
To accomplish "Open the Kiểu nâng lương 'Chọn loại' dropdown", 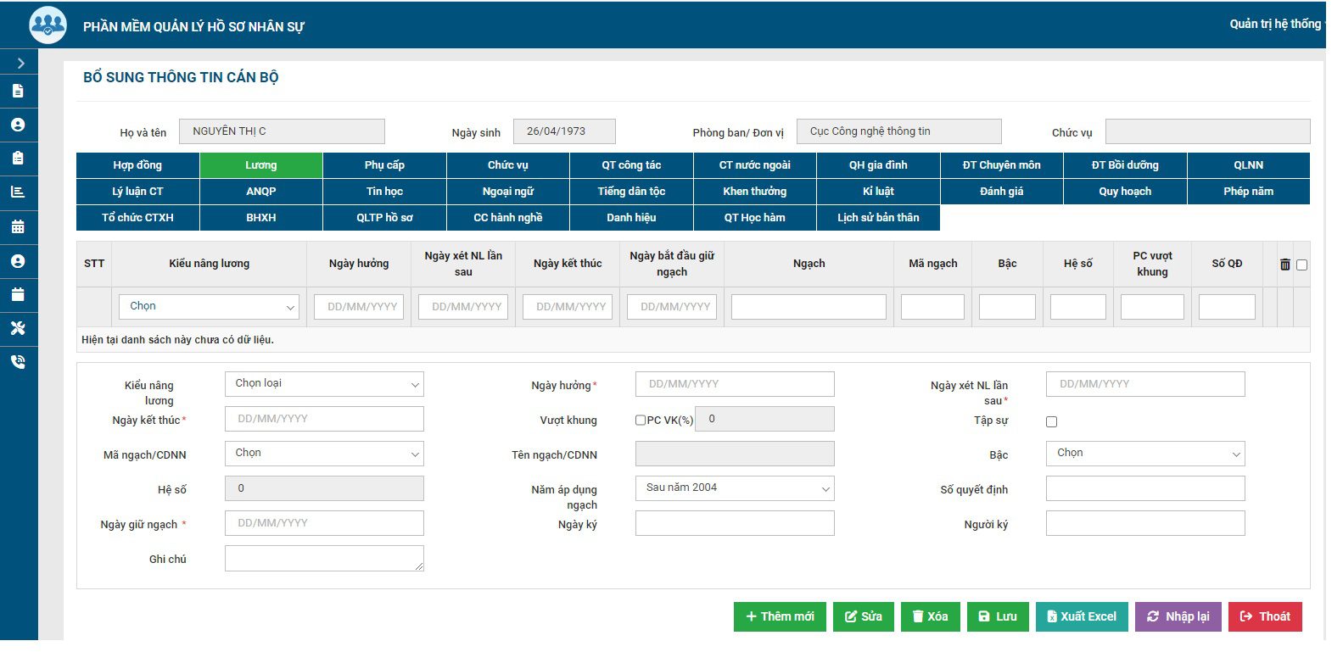I will click(x=324, y=384).
